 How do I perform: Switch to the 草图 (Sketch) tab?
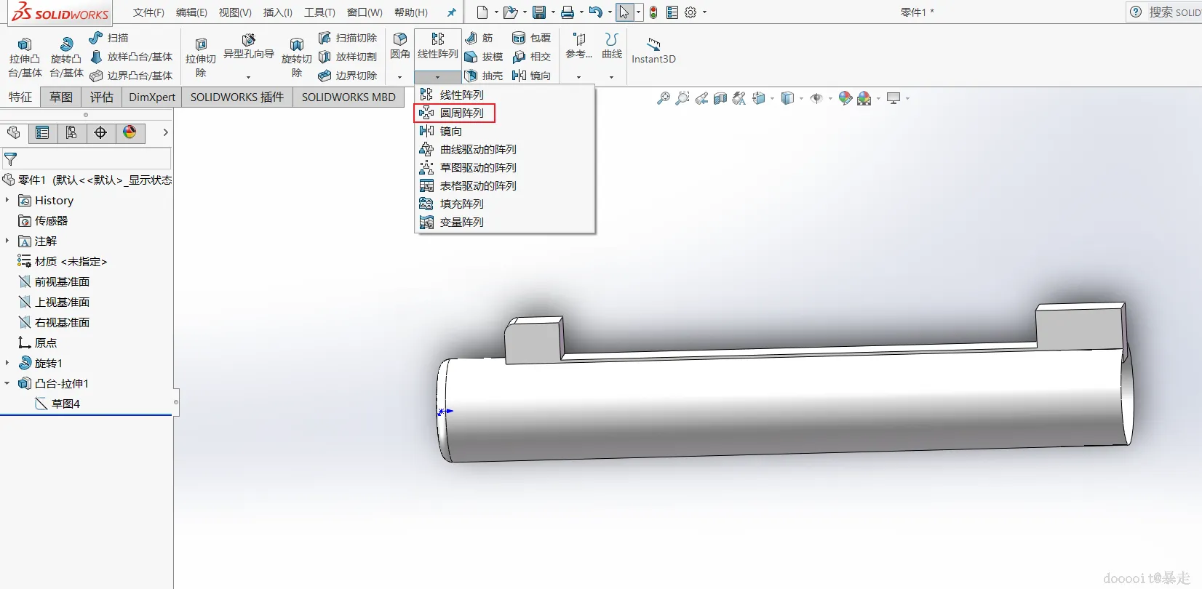click(x=61, y=97)
